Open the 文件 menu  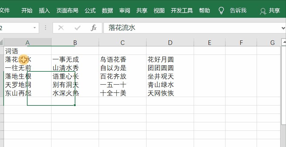(x=5, y=11)
